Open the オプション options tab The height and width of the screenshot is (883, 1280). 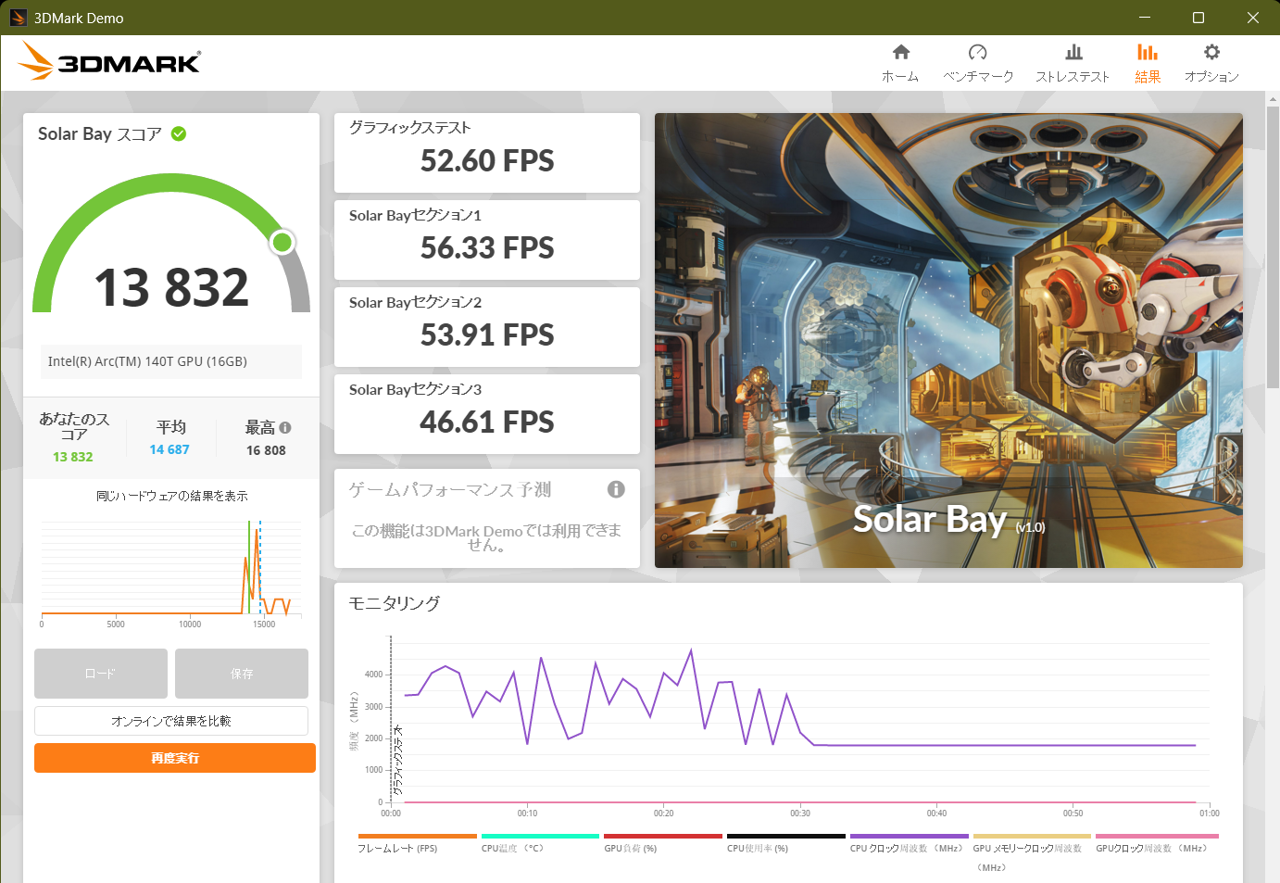(x=1211, y=63)
